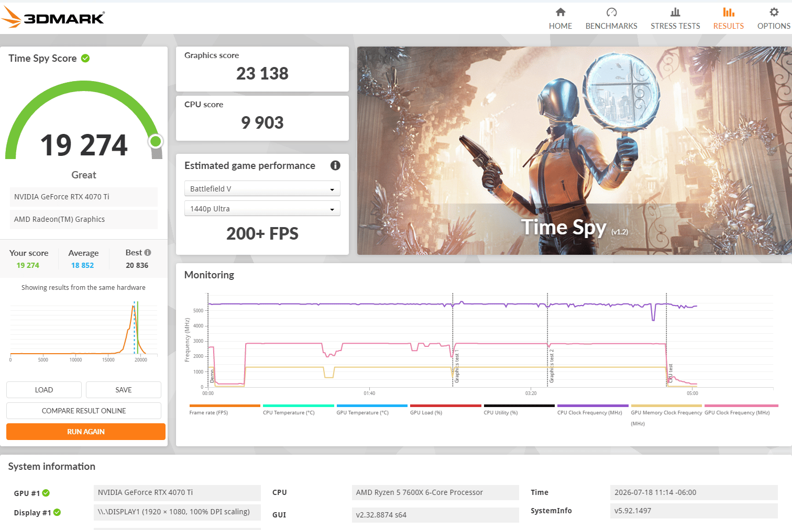
Task: Click the Graphics score value 23 138
Action: pyautogui.click(x=262, y=74)
